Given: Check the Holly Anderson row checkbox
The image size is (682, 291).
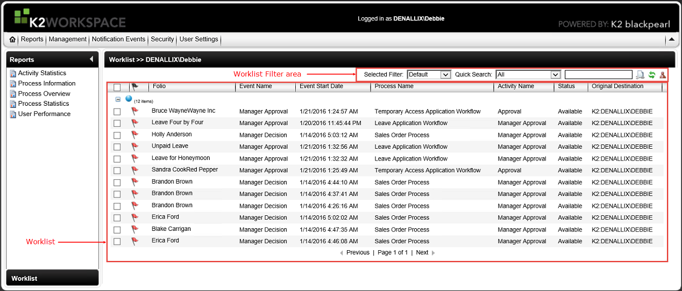Looking at the screenshot, I should coord(117,135).
